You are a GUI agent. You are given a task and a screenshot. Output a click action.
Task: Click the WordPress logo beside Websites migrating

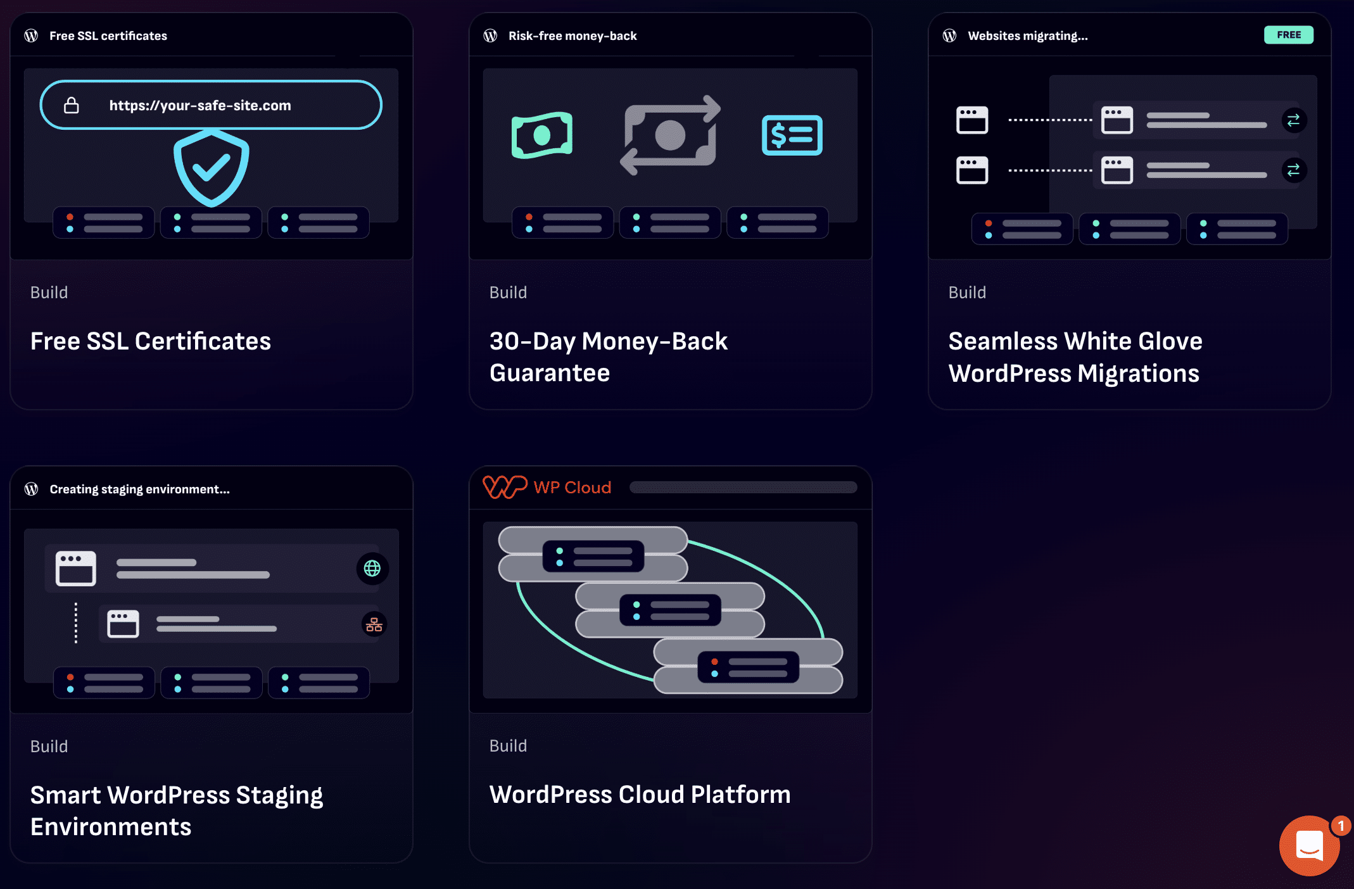[949, 35]
